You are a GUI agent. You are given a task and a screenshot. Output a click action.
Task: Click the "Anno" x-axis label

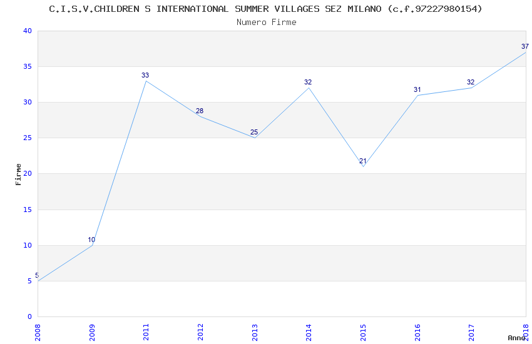point(516,338)
